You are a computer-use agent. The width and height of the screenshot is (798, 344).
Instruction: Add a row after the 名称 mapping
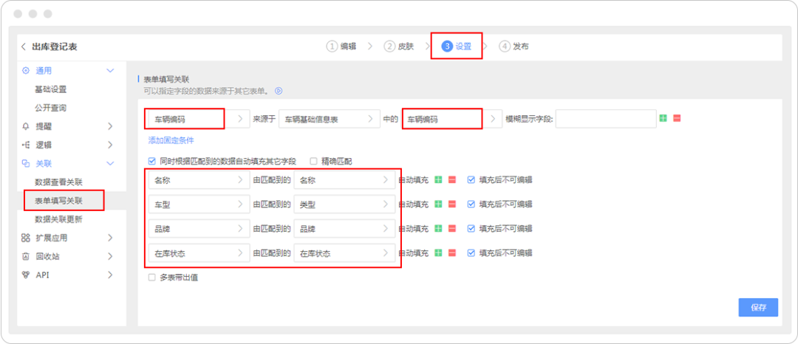438,179
